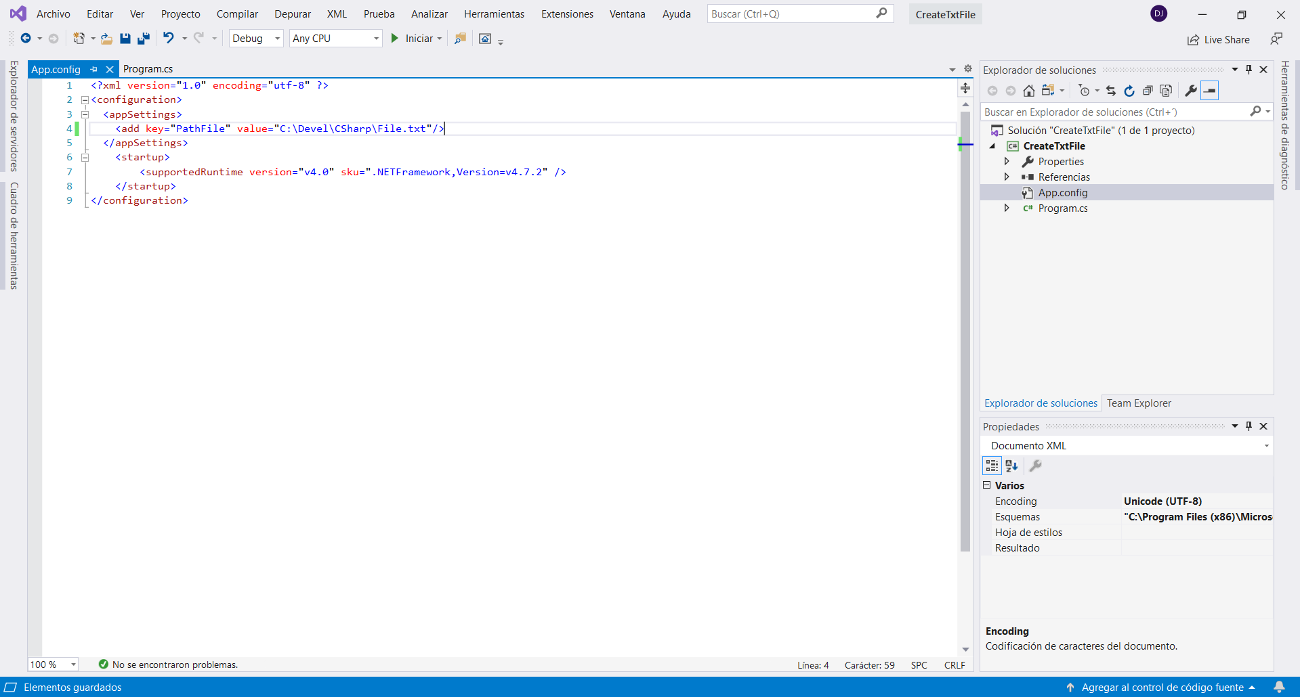The height and width of the screenshot is (697, 1300).
Task: Switch Properties panel to alphabetical sorting
Action: (x=1011, y=466)
